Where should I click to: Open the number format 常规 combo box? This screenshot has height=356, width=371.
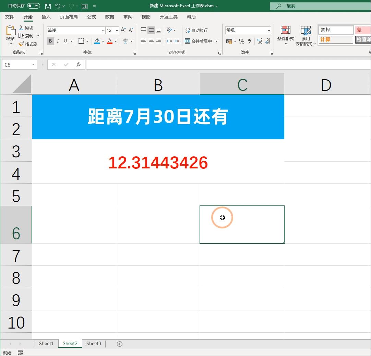[x=247, y=30]
